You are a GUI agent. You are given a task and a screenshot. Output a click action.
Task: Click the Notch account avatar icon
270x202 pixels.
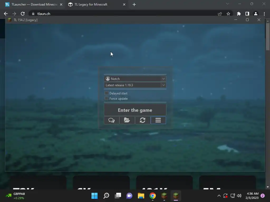[108, 79]
